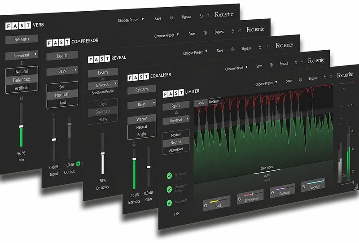Toggle the Dynamic green checkmark in Limiter
Image resolution: width=359 pixels, height=243 pixels.
(169, 176)
